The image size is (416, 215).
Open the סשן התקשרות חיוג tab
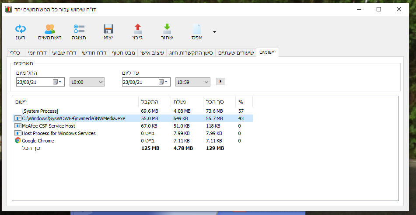191,53
